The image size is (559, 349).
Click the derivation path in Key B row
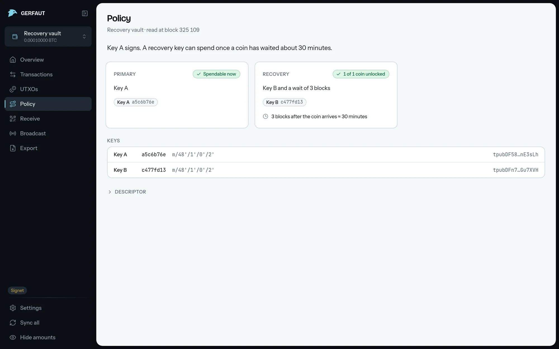193,170
